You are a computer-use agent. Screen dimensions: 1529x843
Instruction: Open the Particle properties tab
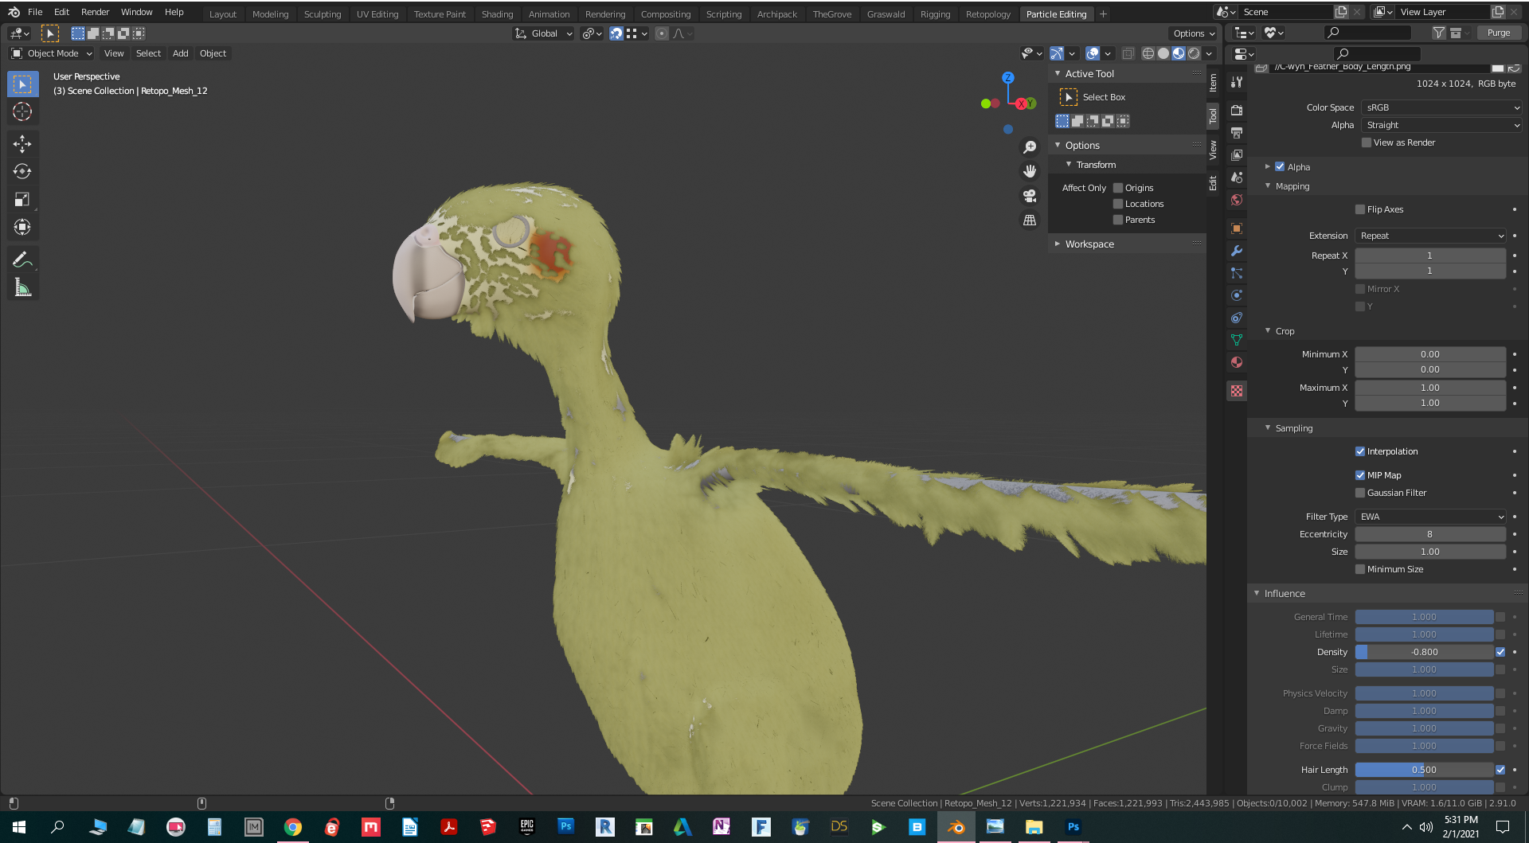tap(1236, 273)
